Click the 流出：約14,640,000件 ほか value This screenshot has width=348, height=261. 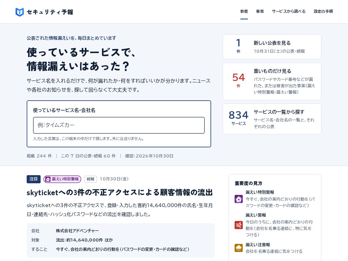84,240
